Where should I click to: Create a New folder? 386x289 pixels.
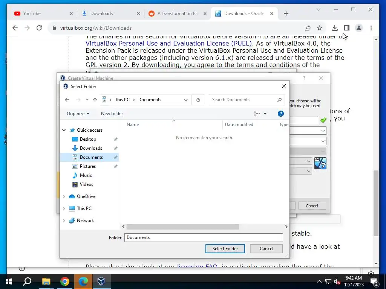click(x=112, y=114)
